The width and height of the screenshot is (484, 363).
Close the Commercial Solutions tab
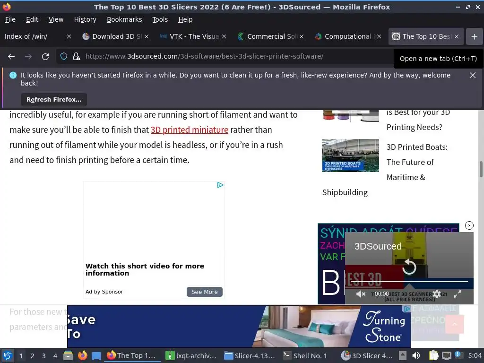pos(302,36)
